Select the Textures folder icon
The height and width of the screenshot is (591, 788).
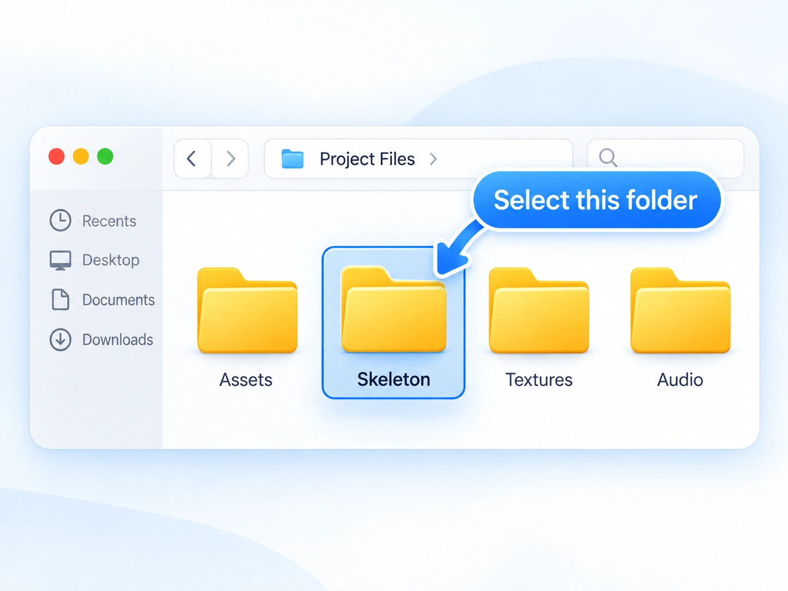coord(539,310)
